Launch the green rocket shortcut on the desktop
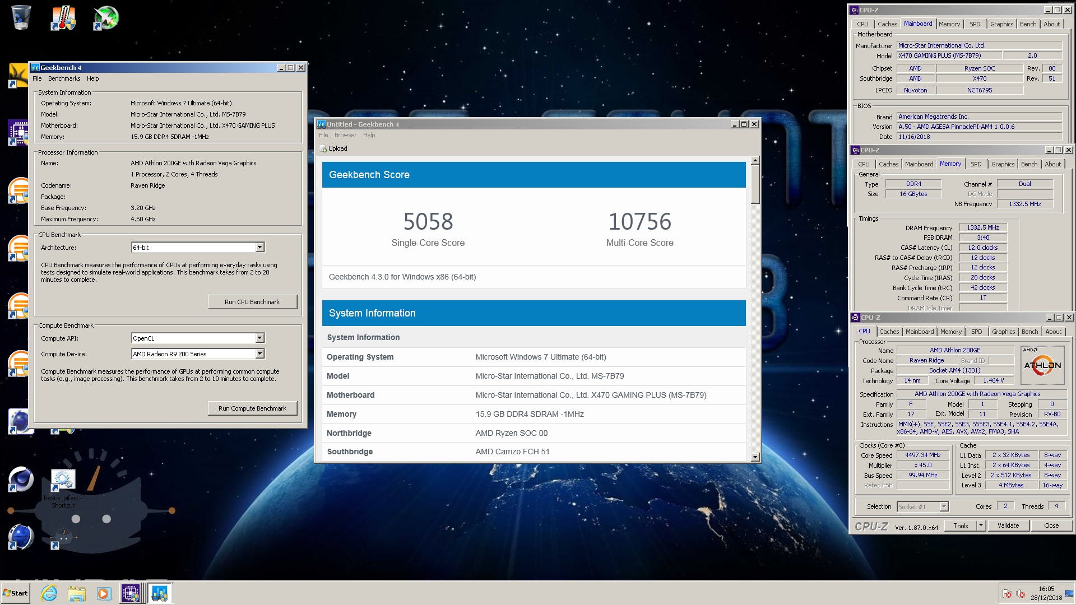The height and width of the screenshot is (605, 1076). tap(106, 17)
